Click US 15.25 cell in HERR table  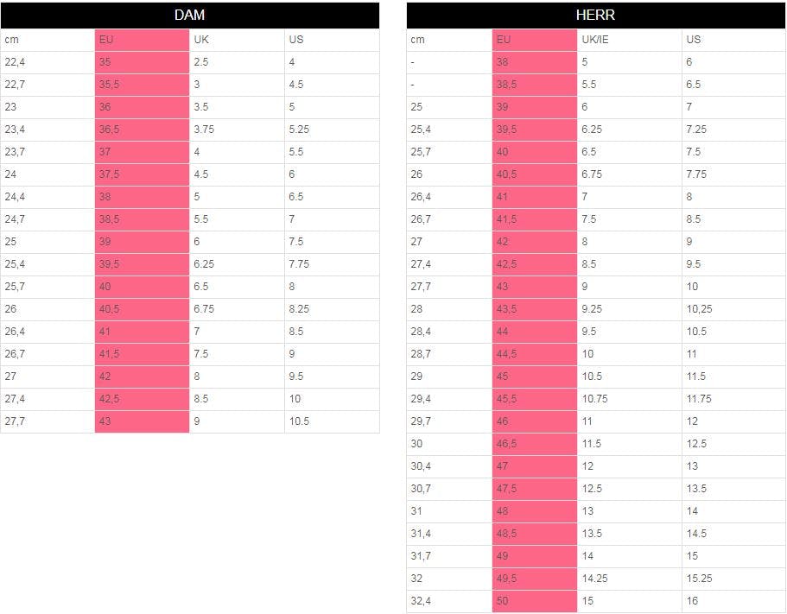tap(733, 579)
